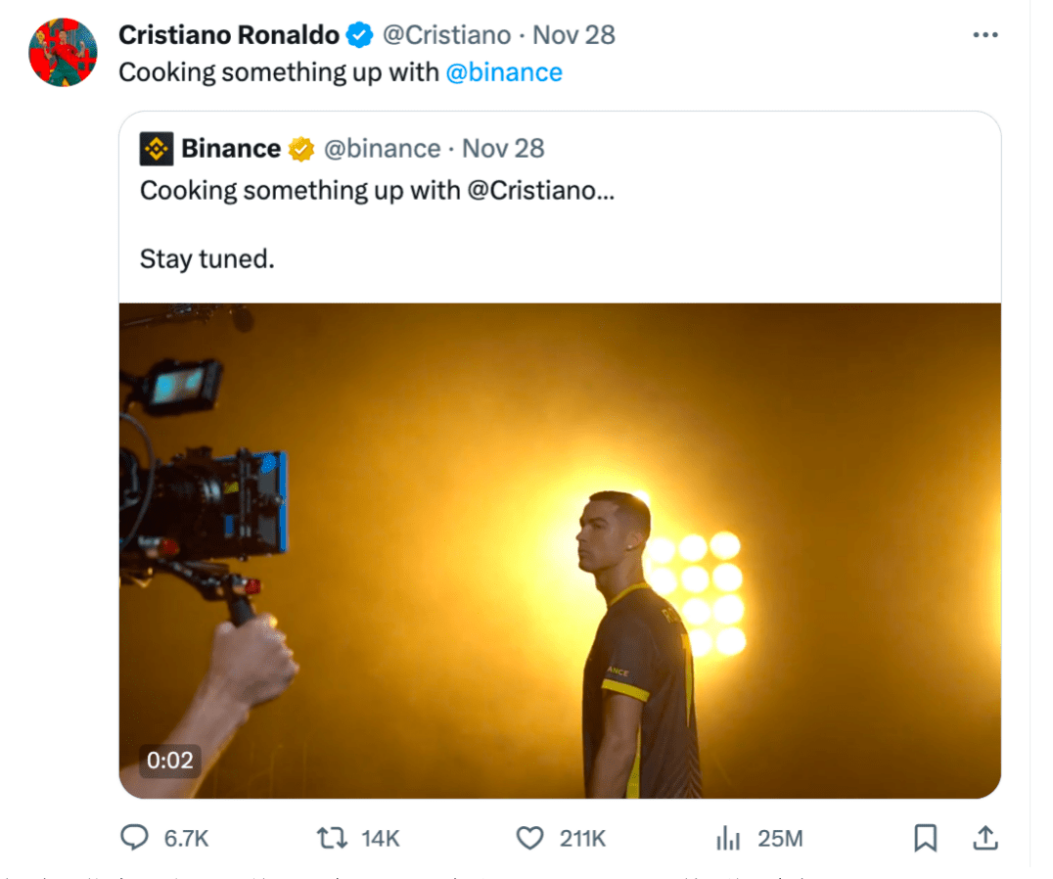Click the reply speech bubble icon
1053x879 pixels.
(x=134, y=838)
